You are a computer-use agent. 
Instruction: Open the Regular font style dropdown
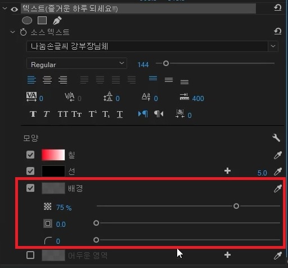tap(77, 64)
